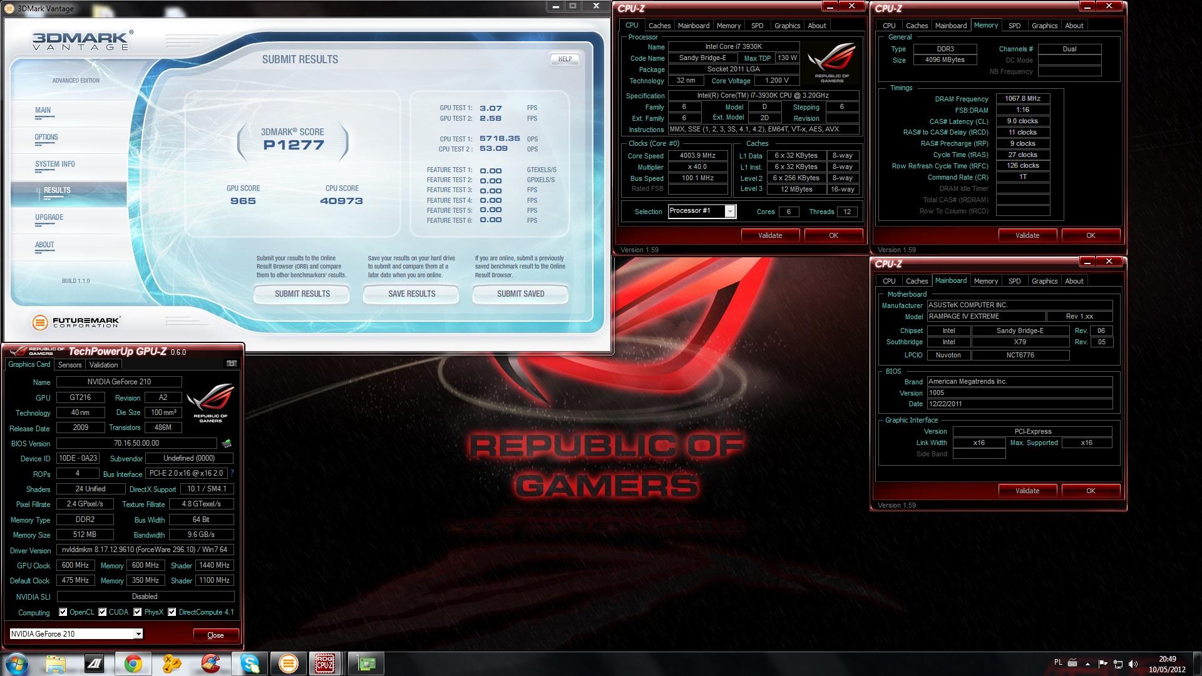Click the GPU-Z BIOS save chip icon
Image resolution: width=1202 pixels, height=676 pixels.
point(227,443)
